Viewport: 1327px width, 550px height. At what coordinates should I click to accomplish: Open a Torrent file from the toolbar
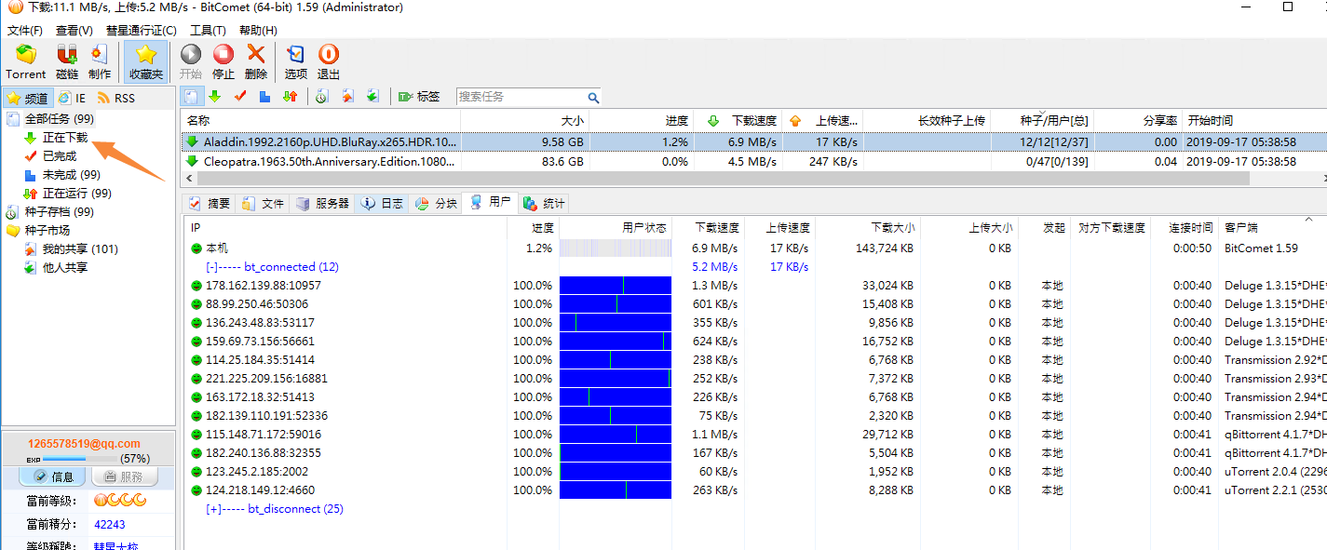(x=26, y=61)
